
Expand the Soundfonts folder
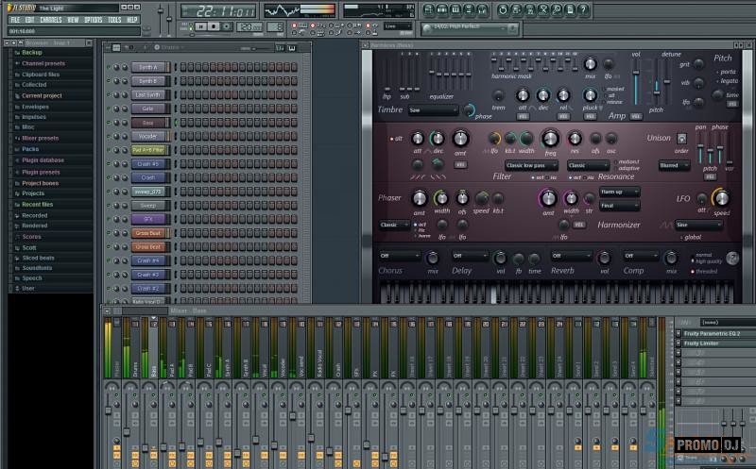coord(37,268)
